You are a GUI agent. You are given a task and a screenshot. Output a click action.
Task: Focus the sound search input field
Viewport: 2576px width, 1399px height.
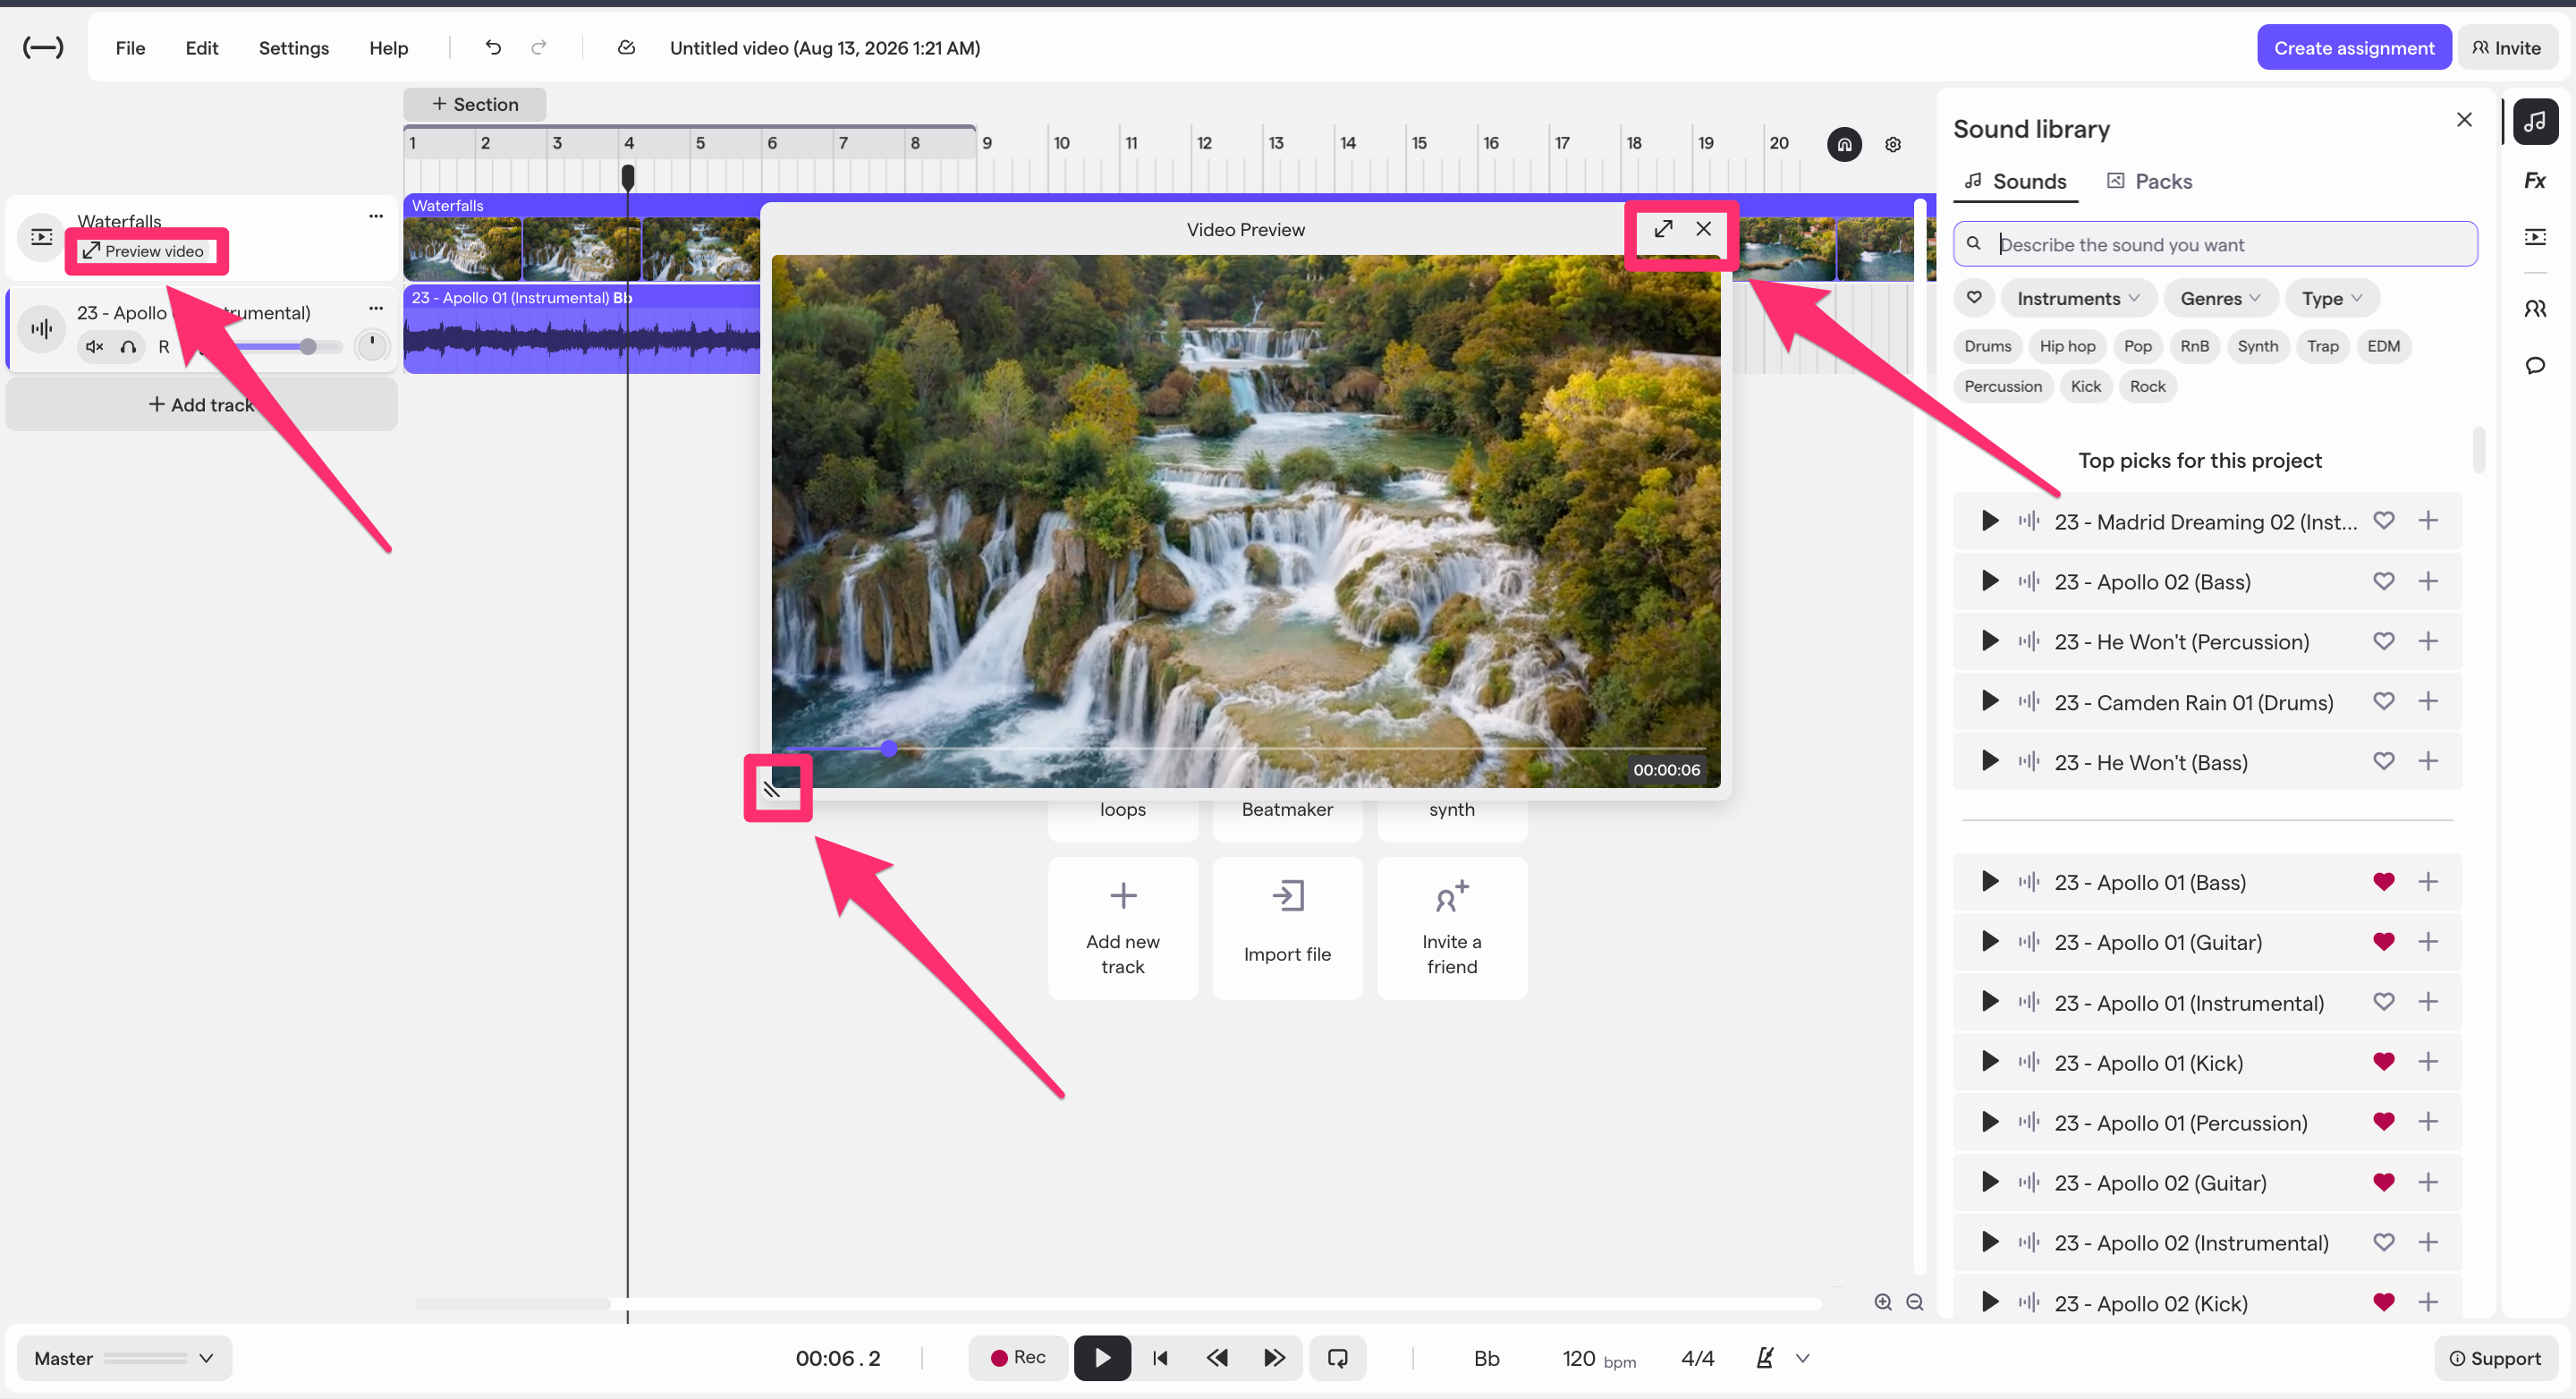coord(2215,244)
